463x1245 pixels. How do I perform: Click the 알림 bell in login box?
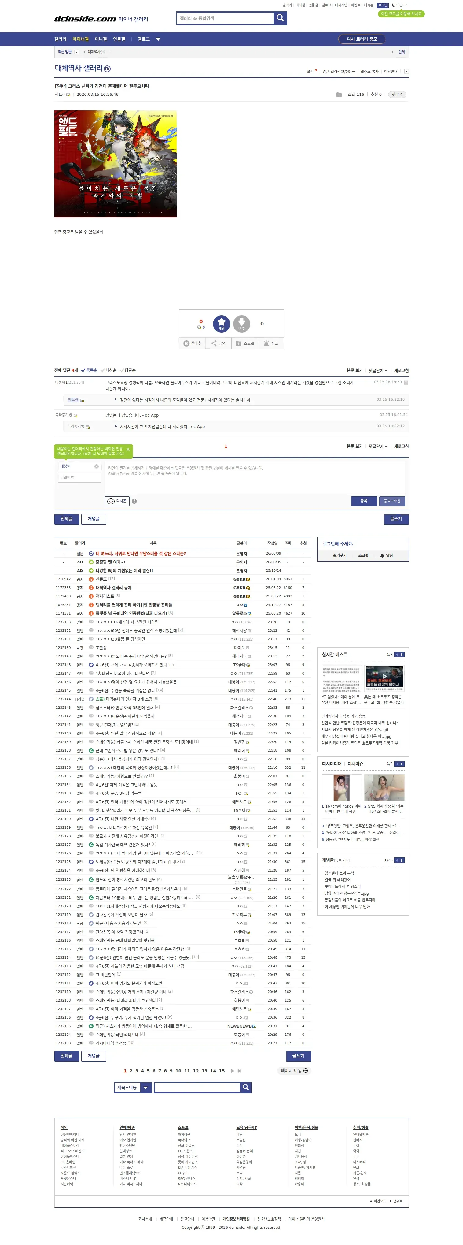(x=386, y=556)
